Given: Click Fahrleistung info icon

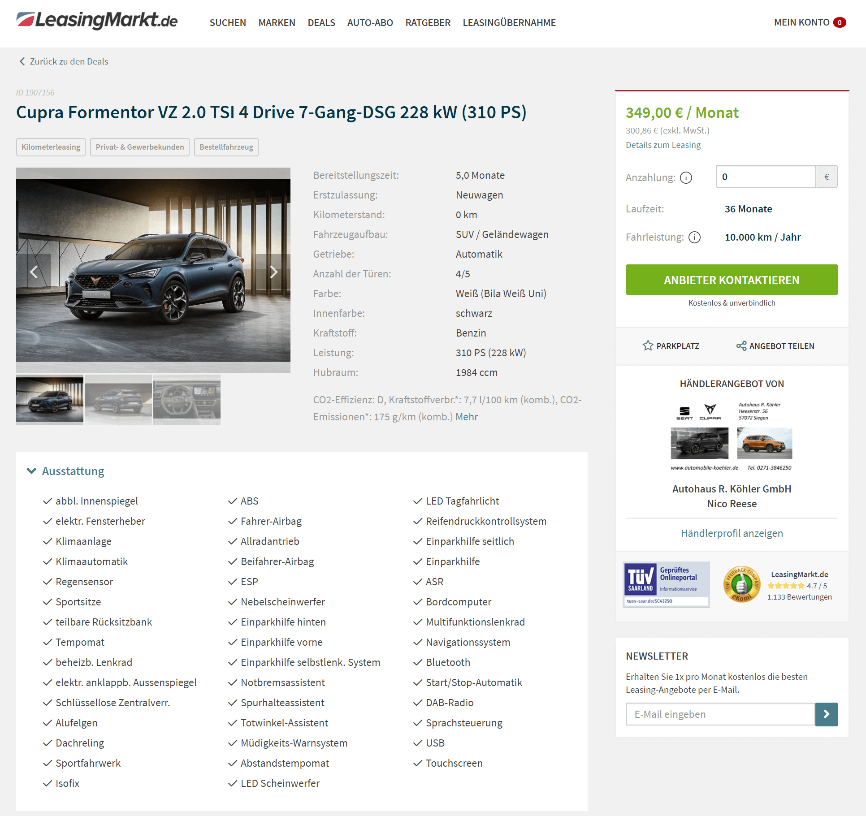Looking at the screenshot, I should [x=694, y=237].
